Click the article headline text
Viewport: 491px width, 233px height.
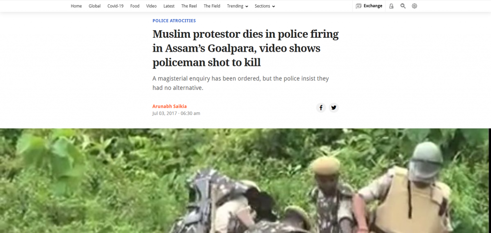coord(245,48)
